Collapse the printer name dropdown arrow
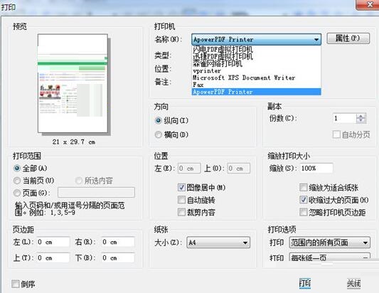Screen dimensions: 379x293 pos(316,39)
